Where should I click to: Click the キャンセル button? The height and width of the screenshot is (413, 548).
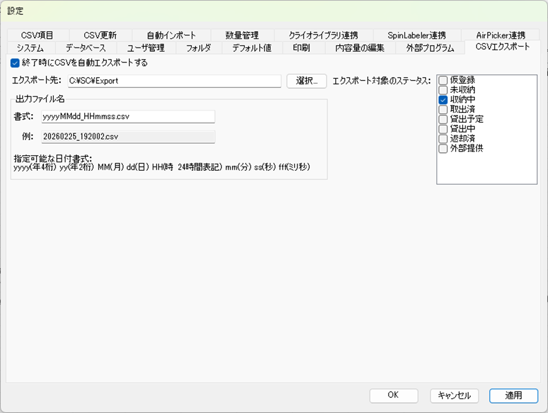click(455, 395)
